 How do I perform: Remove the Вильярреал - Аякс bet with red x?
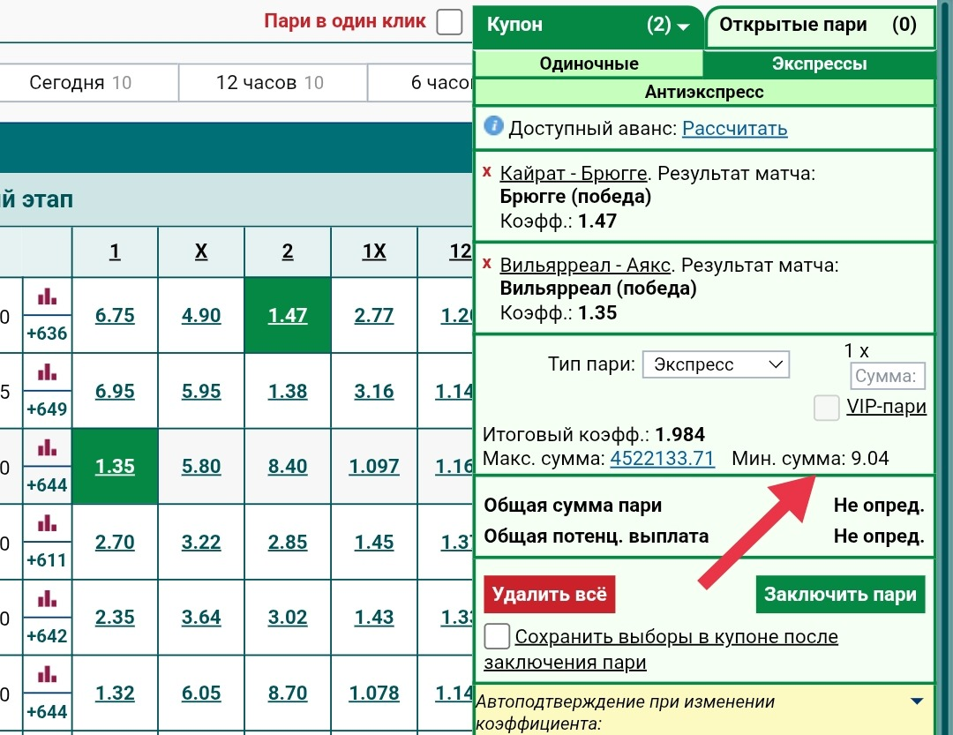tap(487, 263)
